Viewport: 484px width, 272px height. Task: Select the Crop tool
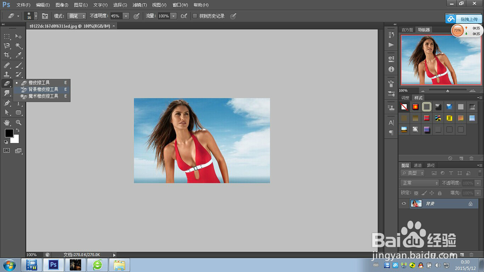[7, 55]
